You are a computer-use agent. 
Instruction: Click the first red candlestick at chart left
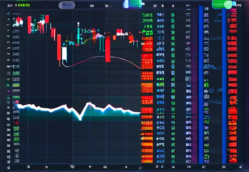tap(29, 25)
